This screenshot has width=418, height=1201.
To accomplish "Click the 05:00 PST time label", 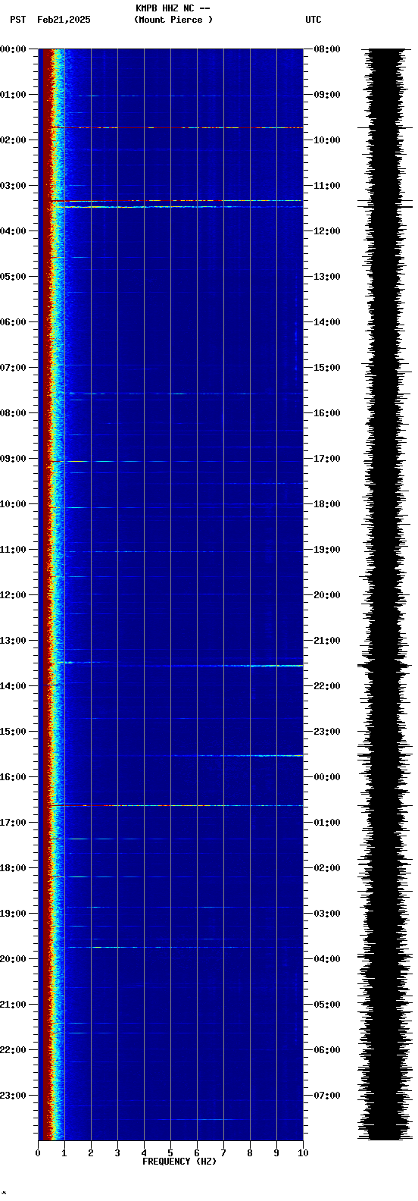I will tap(13, 277).
